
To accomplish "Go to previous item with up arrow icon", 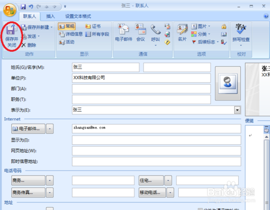I will [46, 7].
